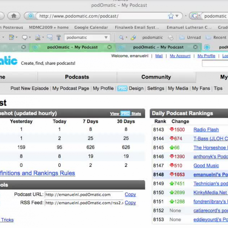Select My Podcast Page in submenu
228x228 pixels.
point(71,88)
